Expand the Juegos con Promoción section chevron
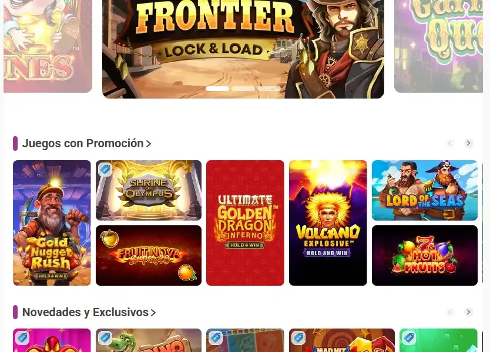The image size is (490, 352). pos(149,144)
